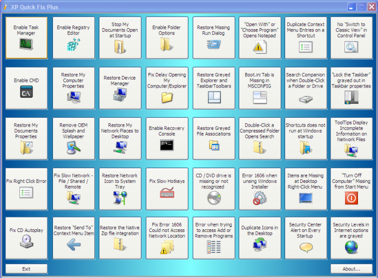378x278 pixels.
Task: Click the 'Fix Right Click Error' label
Action: [26, 181]
